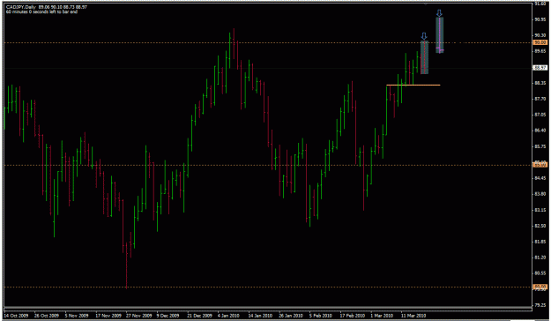Screen dimensions: 551x321
Task: Click the 14 Jan 2010 date label
Action: 260,316
